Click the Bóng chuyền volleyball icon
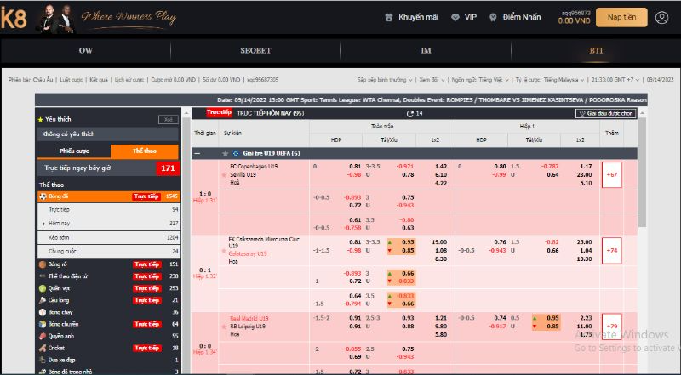Screen dimensions: 681x375 coord(42,324)
